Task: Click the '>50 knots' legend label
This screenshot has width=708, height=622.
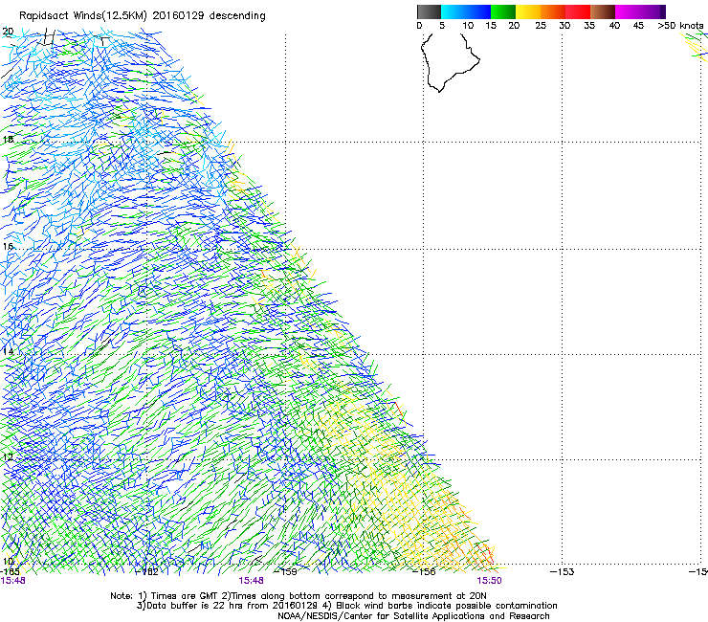Action: click(x=680, y=26)
